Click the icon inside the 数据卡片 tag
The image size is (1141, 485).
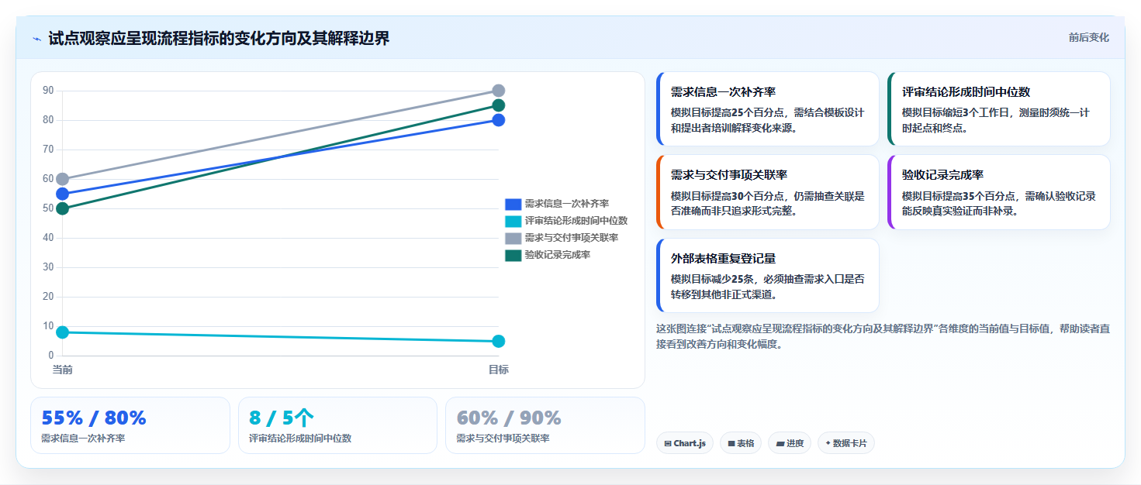[x=828, y=444]
